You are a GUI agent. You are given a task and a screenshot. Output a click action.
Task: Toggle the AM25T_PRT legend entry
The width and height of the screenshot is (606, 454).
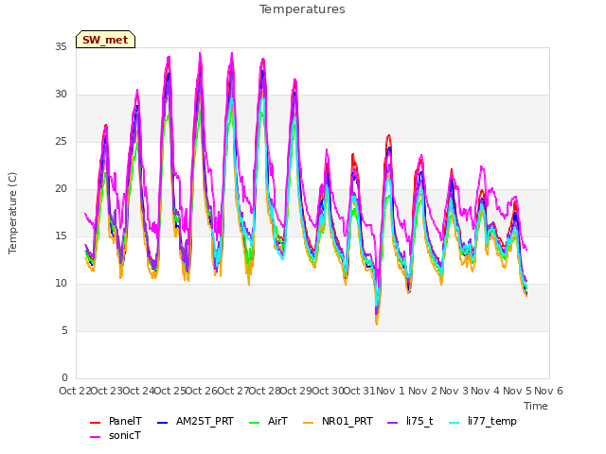click(x=195, y=421)
